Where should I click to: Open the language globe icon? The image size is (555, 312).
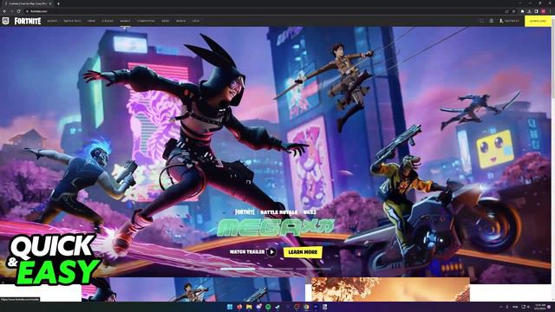click(492, 21)
